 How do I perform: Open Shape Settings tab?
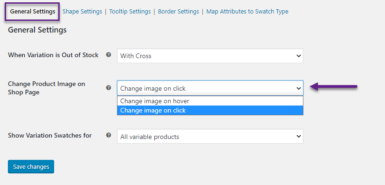pyautogui.click(x=82, y=12)
